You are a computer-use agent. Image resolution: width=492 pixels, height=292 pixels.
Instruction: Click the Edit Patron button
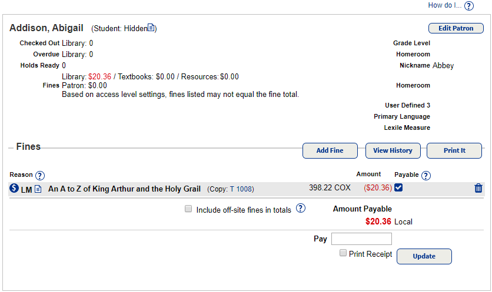click(456, 28)
